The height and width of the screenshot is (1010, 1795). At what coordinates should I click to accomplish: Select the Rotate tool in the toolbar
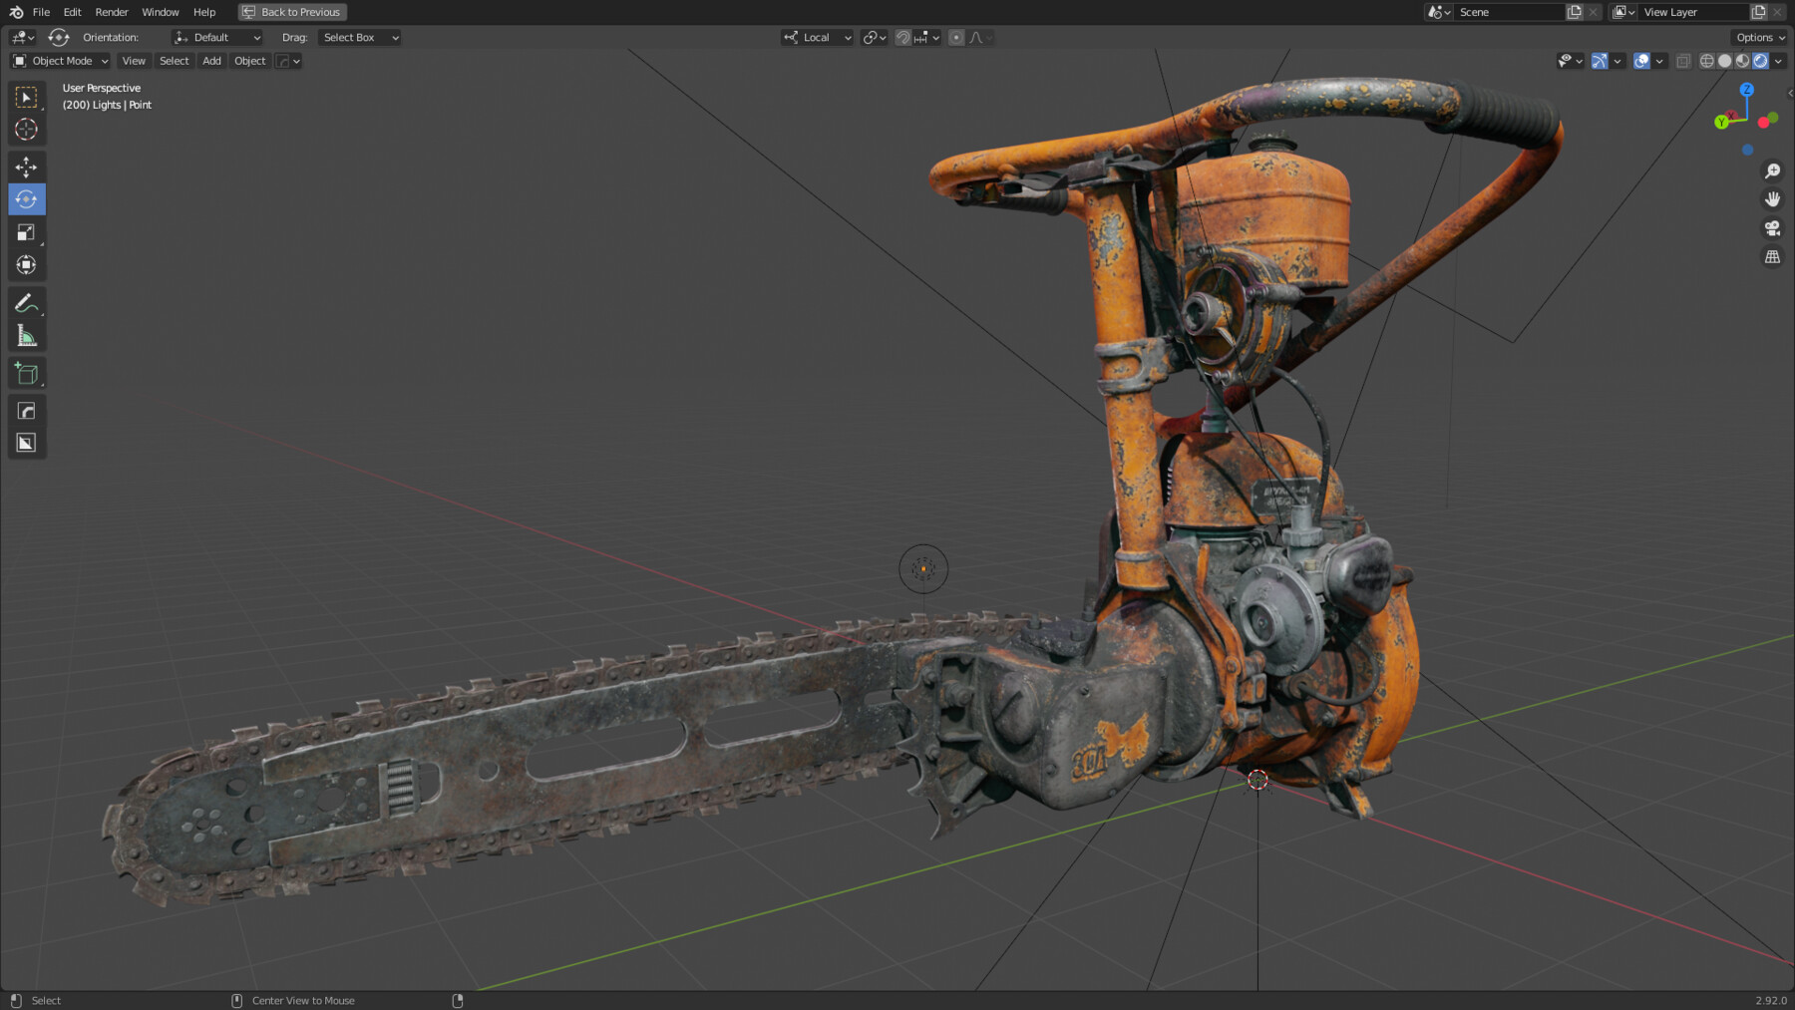(26, 198)
